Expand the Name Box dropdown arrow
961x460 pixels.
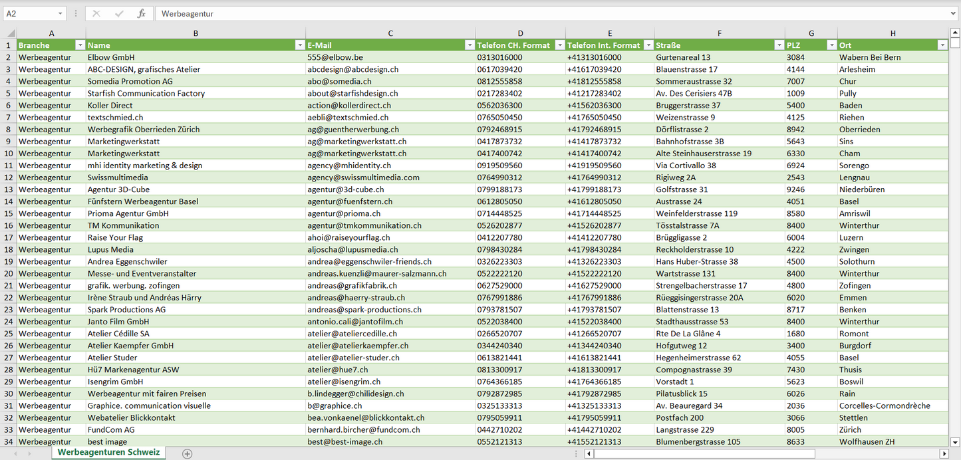(60, 13)
